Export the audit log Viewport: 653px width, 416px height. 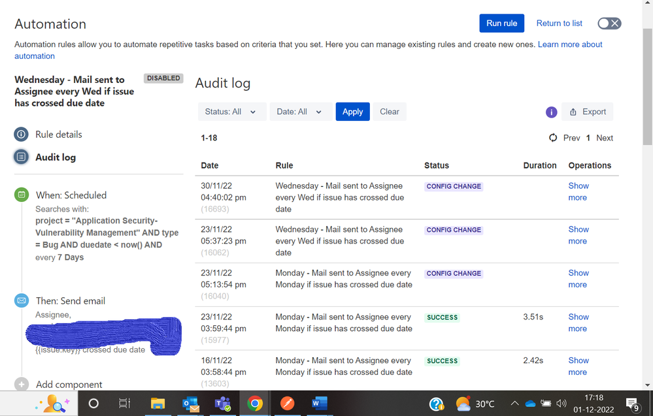tap(587, 112)
